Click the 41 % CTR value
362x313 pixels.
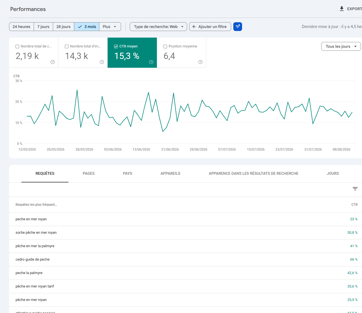(x=354, y=246)
